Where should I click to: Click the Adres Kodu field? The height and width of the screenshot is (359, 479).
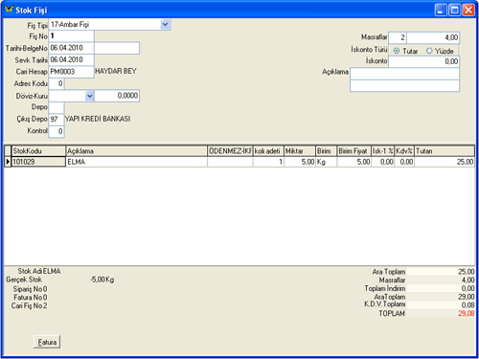point(57,83)
